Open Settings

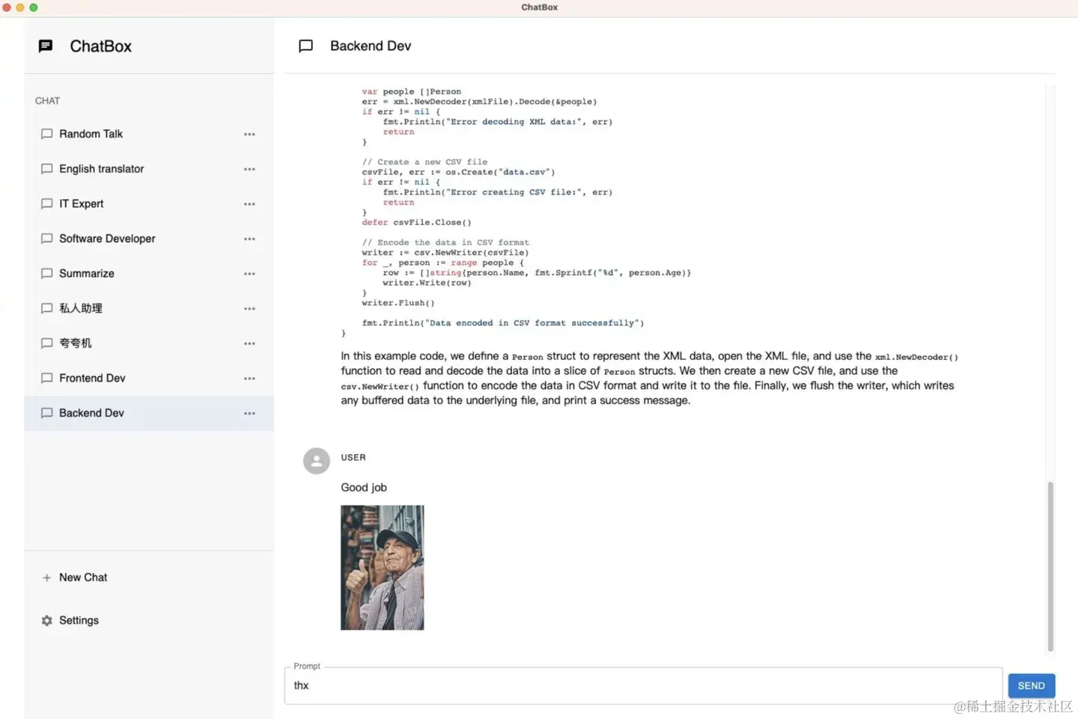pyautogui.click(x=148, y=621)
